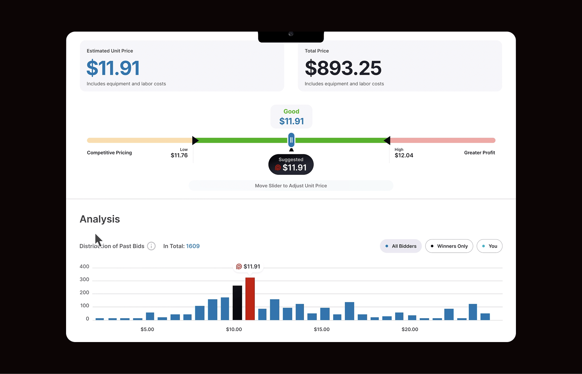This screenshot has height=374, width=582.
Task: Enable the You filter chip
Action: click(489, 246)
